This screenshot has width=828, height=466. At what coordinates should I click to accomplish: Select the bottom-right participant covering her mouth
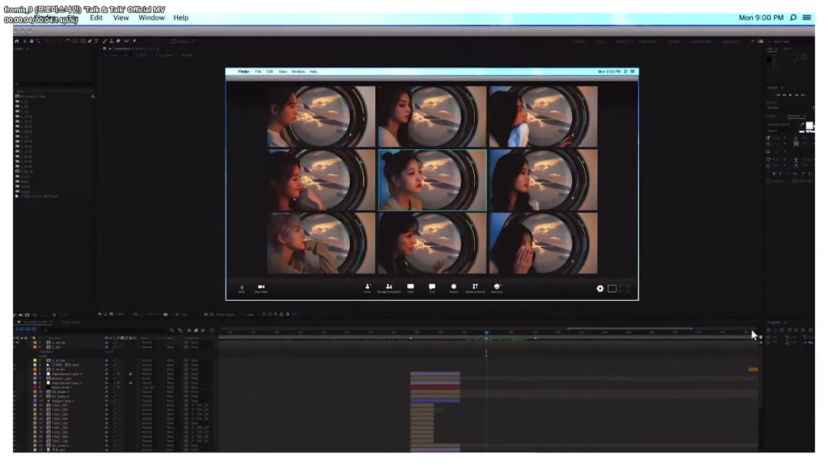click(543, 243)
